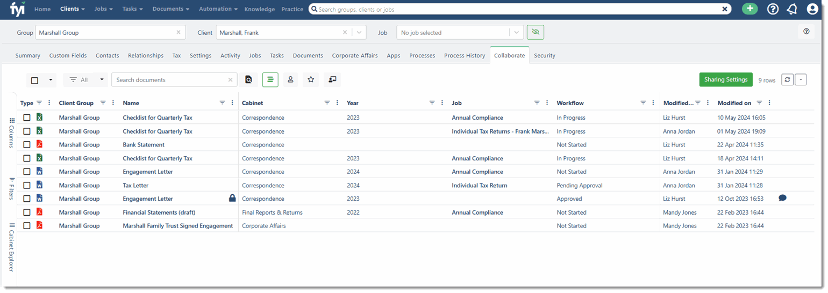Open the notifications bell
This screenshot has width=828, height=293.
click(792, 9)
